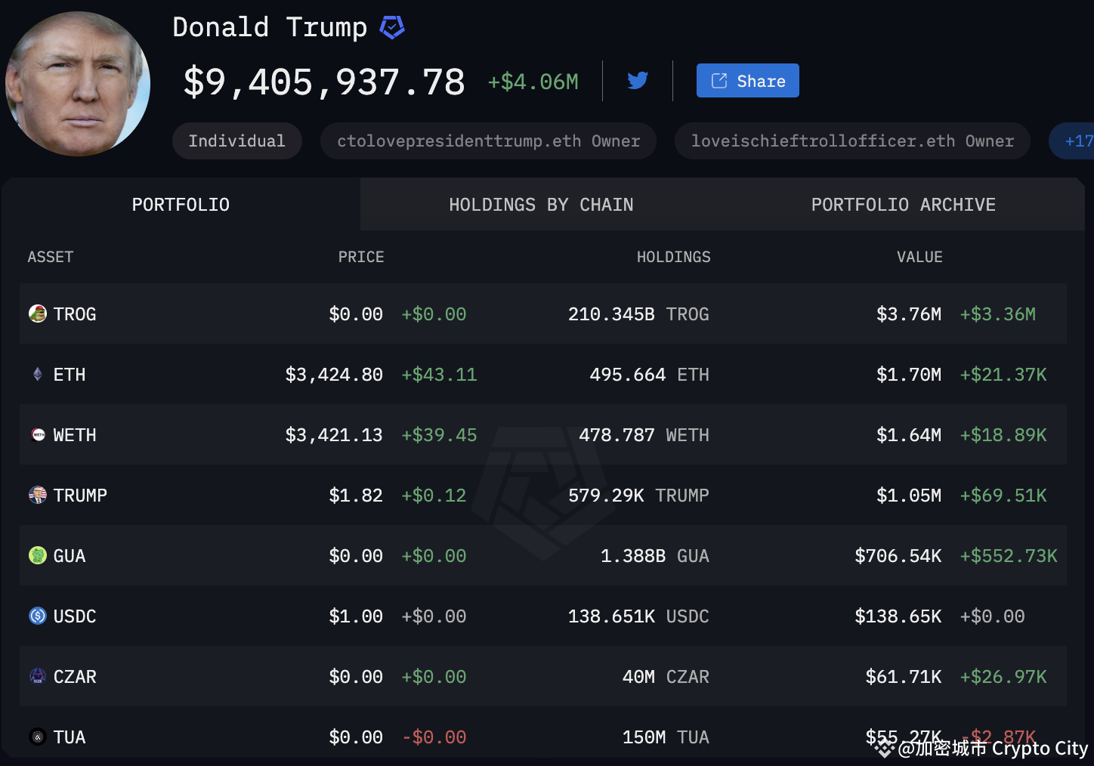
Task: Click the holdings 1.388B GUA
Action: pos(655,556)
